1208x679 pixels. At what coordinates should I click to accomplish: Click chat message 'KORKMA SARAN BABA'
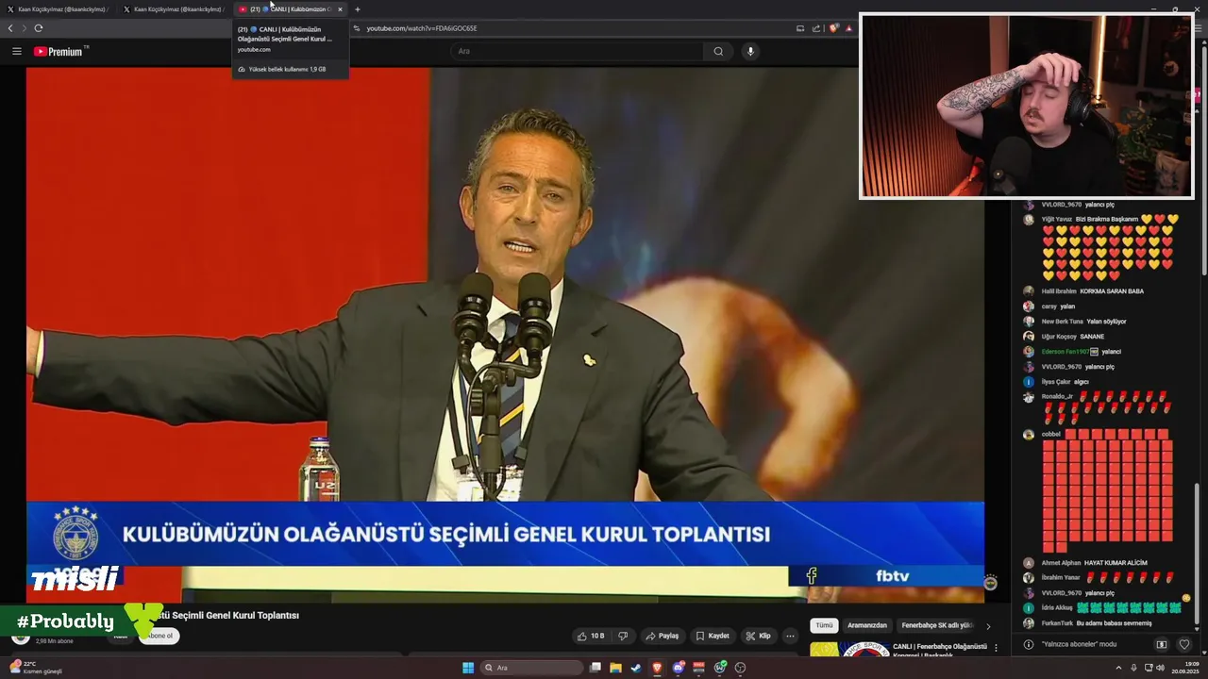(1112, 291)
